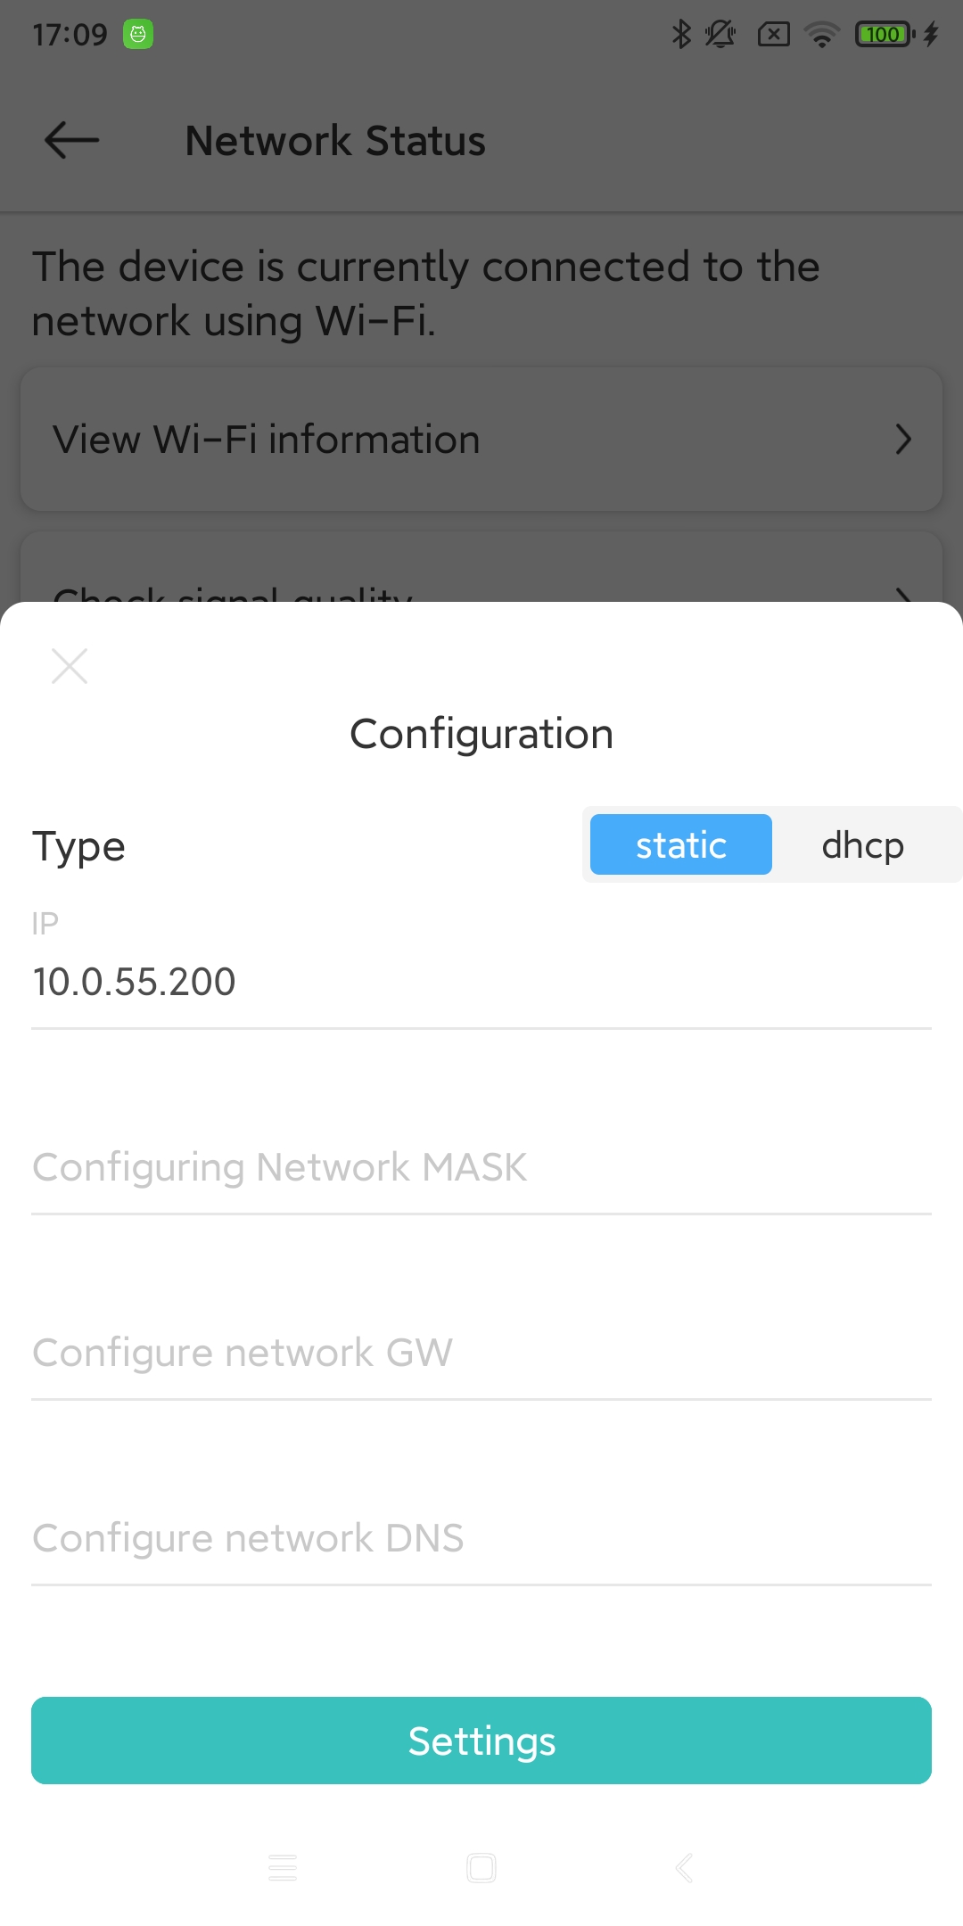Tap the back arrow in Network Status header
This screenshot has width=963, height=1926.
(71, 141)
